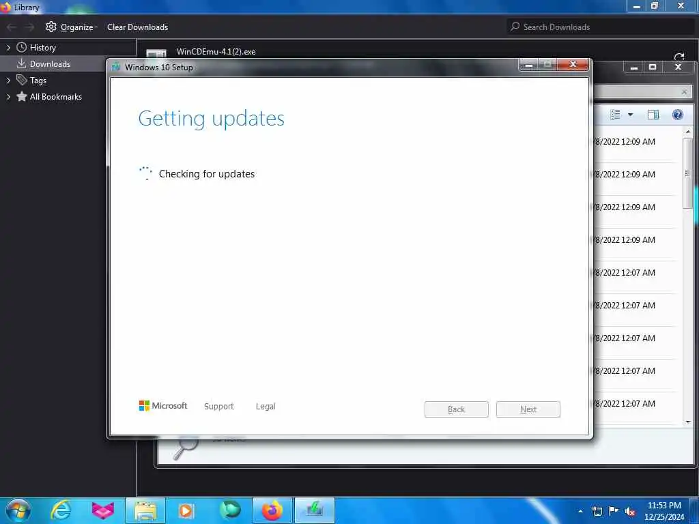
Task: Switch to Firefox in the taskbar
Action: [x=272, y=510]
